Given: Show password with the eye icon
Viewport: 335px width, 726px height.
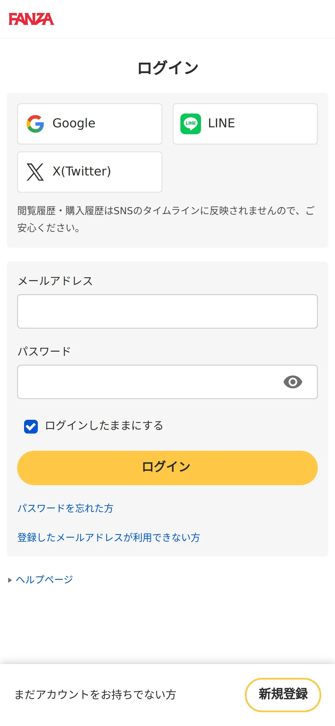Looking at the screenshot, I should coord(293,382).
